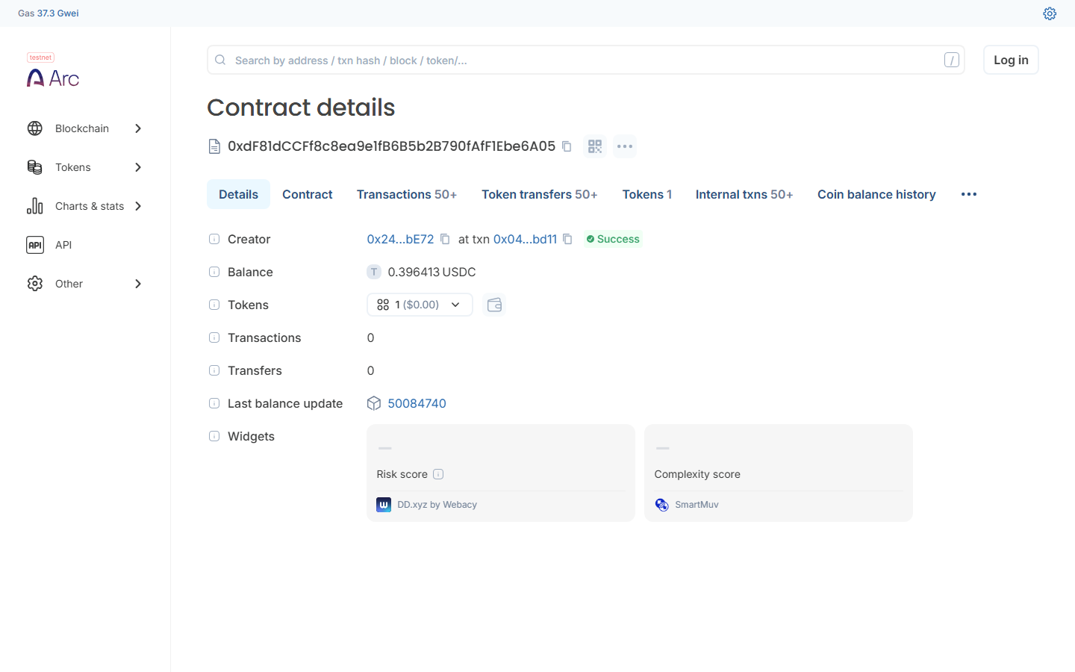Show the address QR code

click(595, 146)
